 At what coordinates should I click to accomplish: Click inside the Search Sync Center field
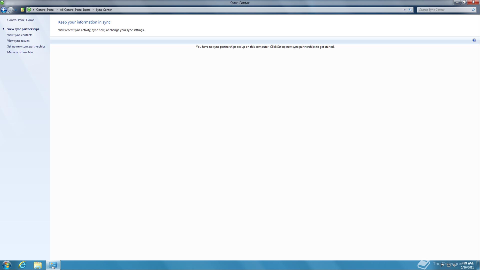pyautogui.click(x=444, y=10)
